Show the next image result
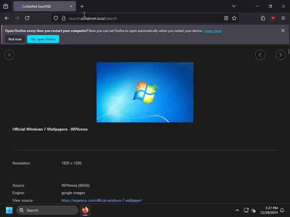 tap(280, 55)
